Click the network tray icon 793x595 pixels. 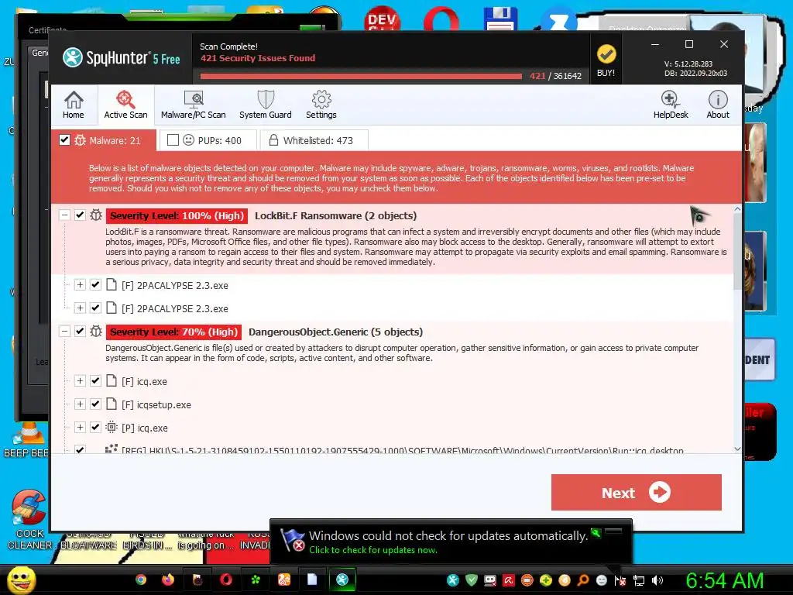coord(639,580)
